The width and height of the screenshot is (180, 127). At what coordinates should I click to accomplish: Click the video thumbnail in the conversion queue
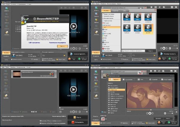[17, 74]
